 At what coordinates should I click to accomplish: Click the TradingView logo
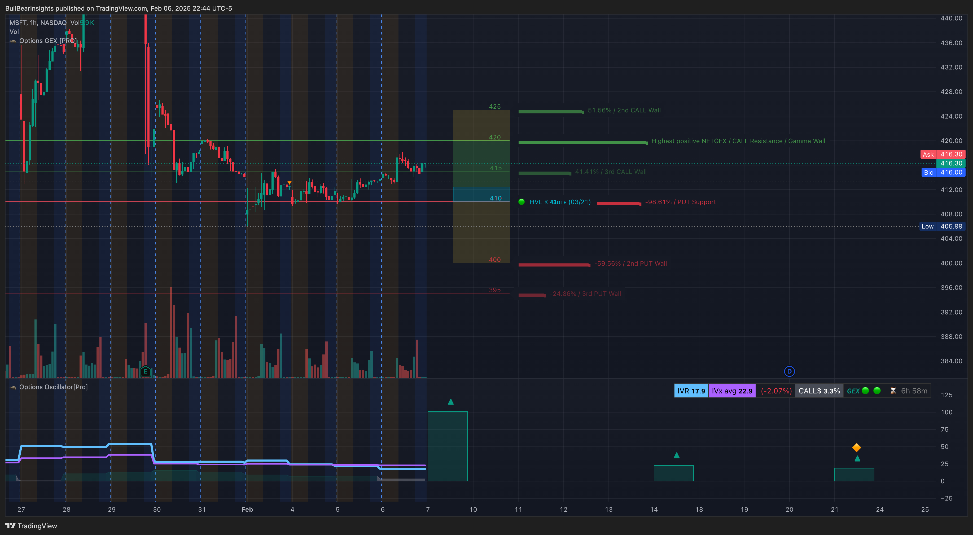[x=31, y=526]
